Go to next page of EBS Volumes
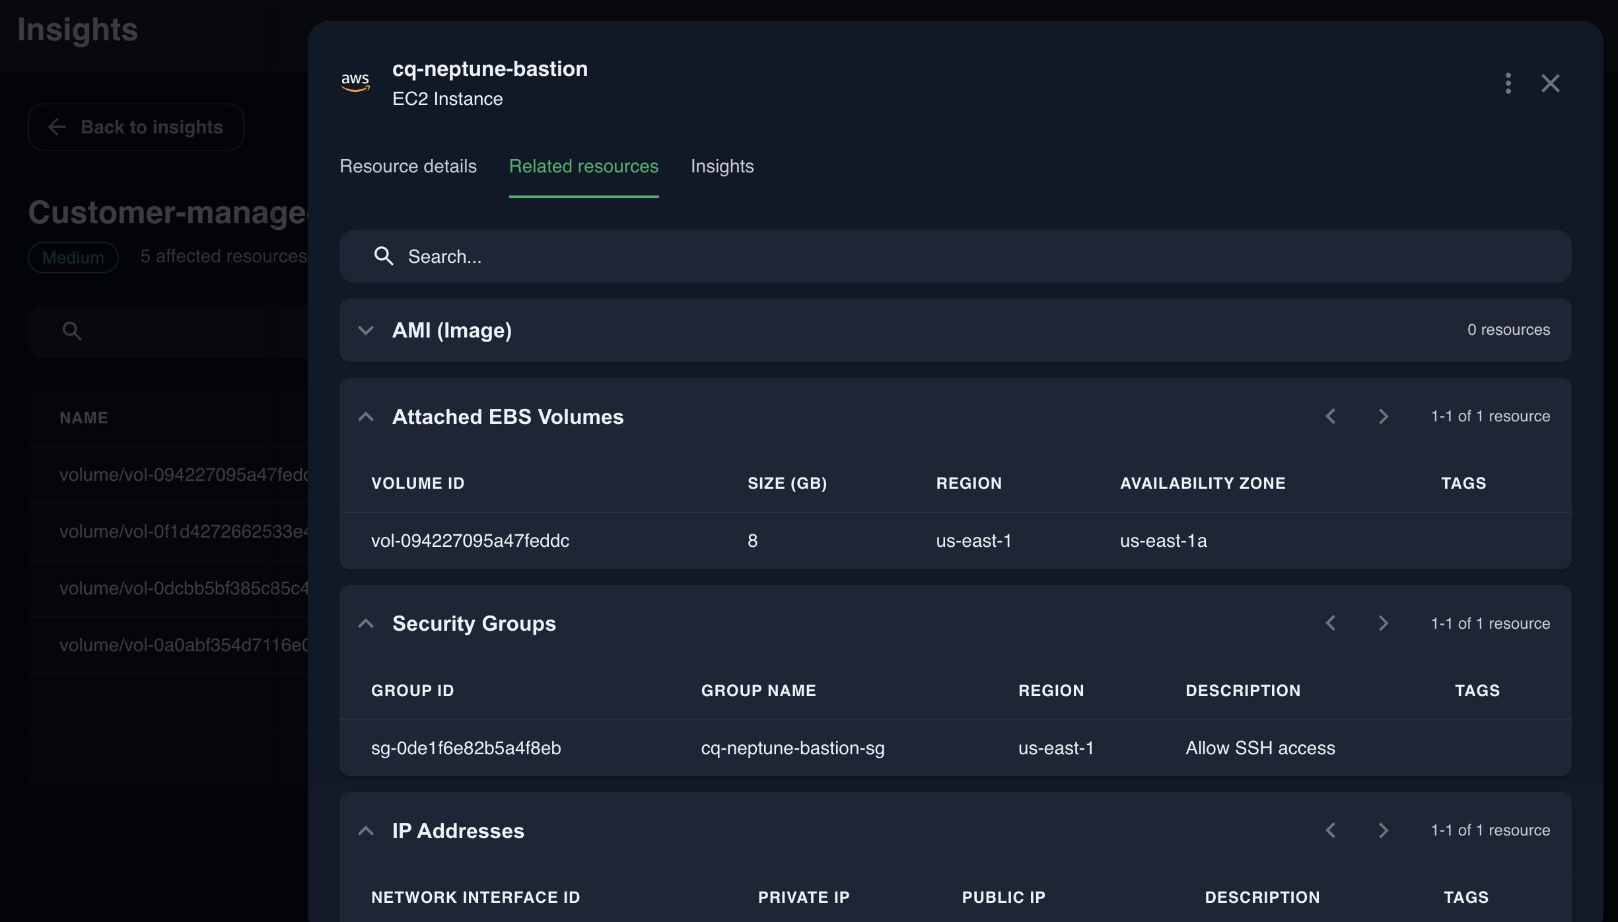This screenshot has height=922, width=1618. [x=1383, y=416]
